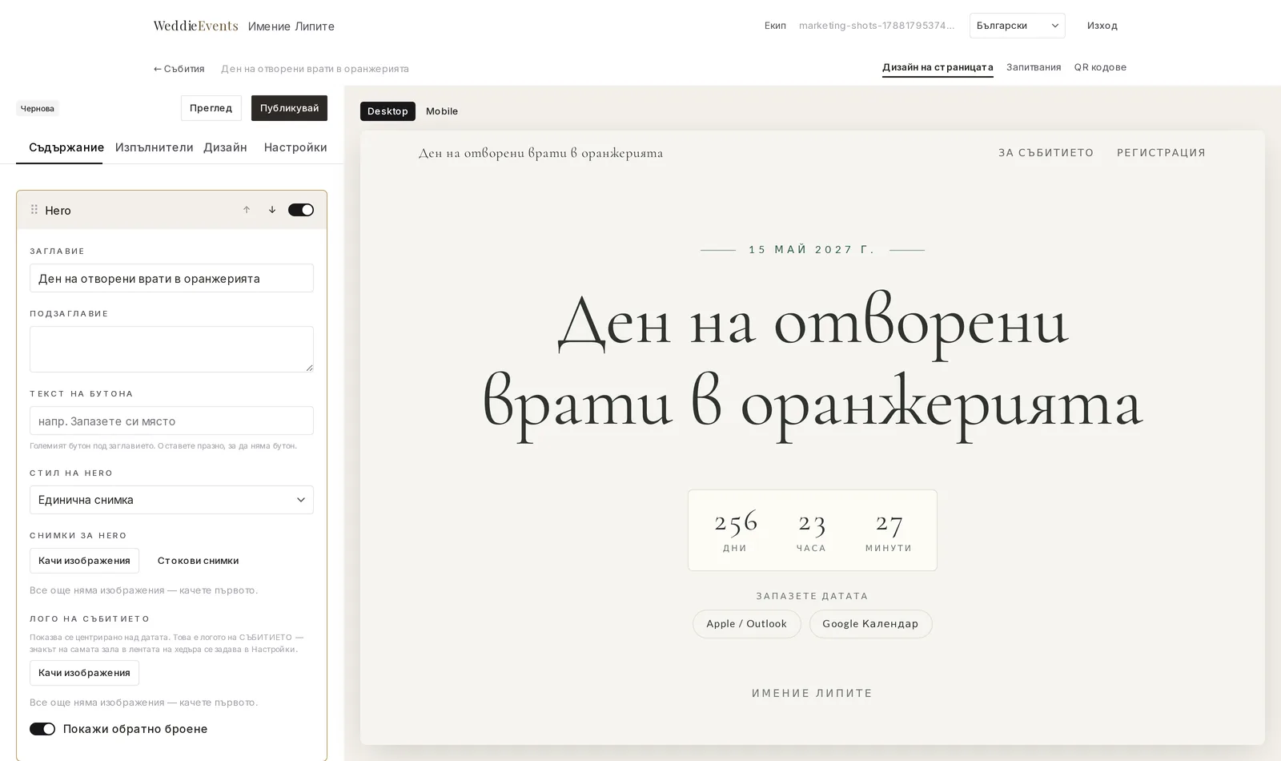Image resolution: width=1281 pixels, height=761 pixels.
Task: Move Hero section up with arrow
Action: coord(247,210)
